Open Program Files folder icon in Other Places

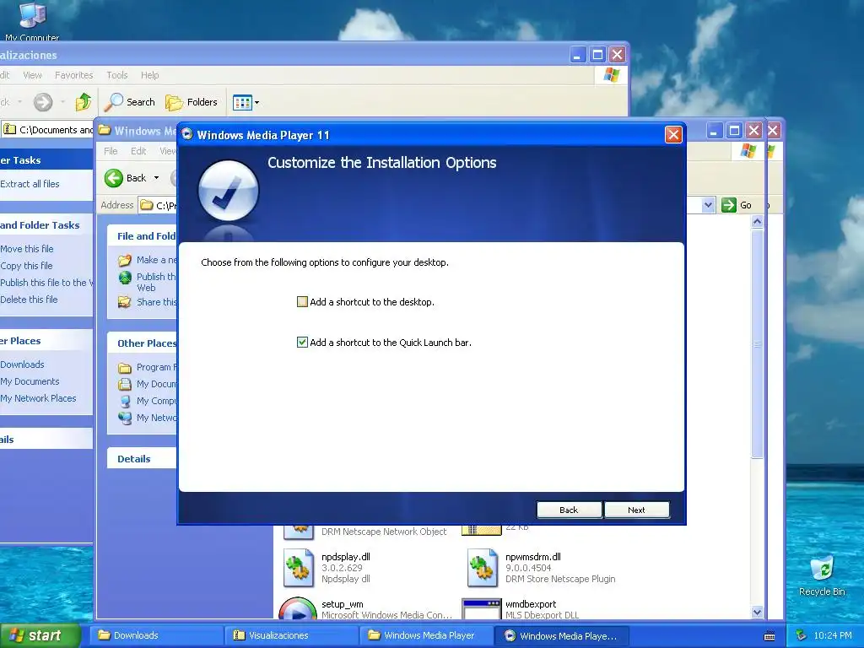[125, 368]
